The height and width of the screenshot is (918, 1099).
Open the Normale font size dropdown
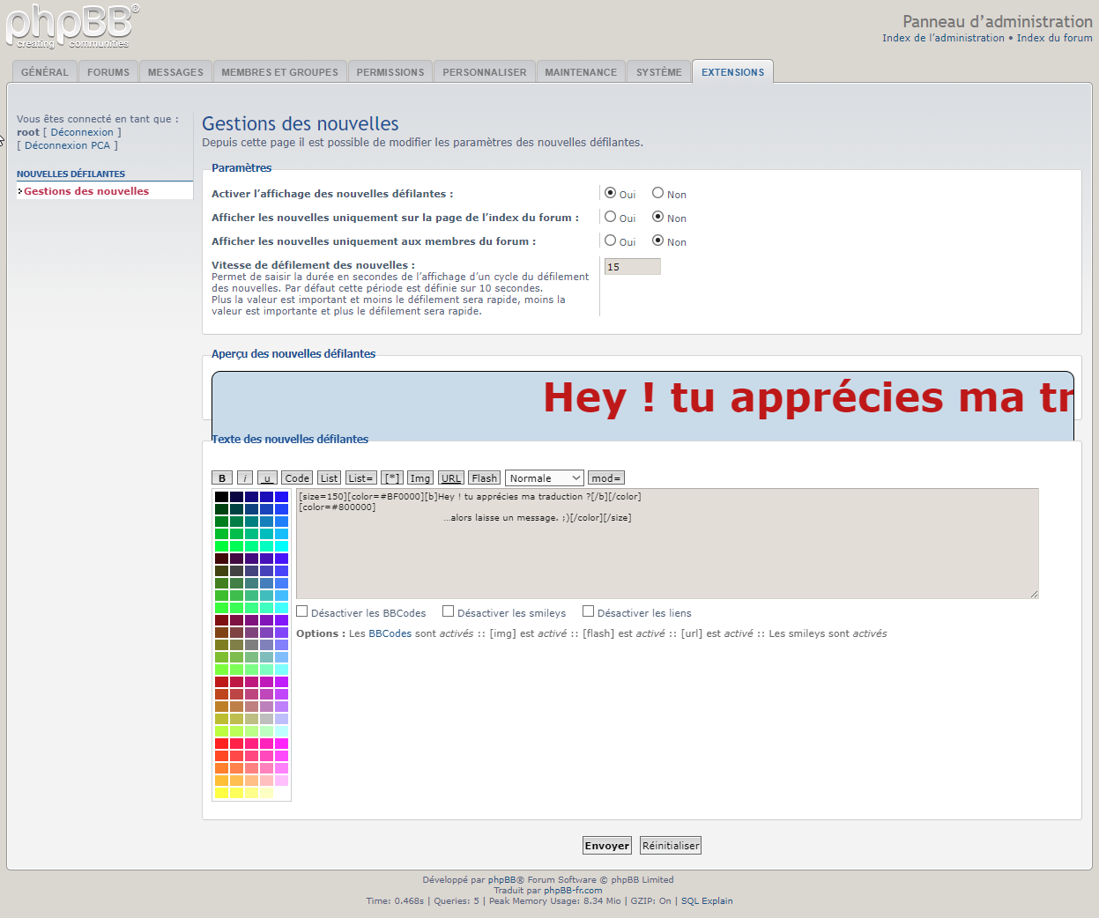(x=544, y=478)
